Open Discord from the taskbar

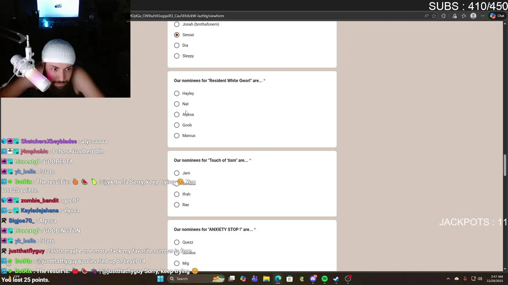[x=313, y=279]
